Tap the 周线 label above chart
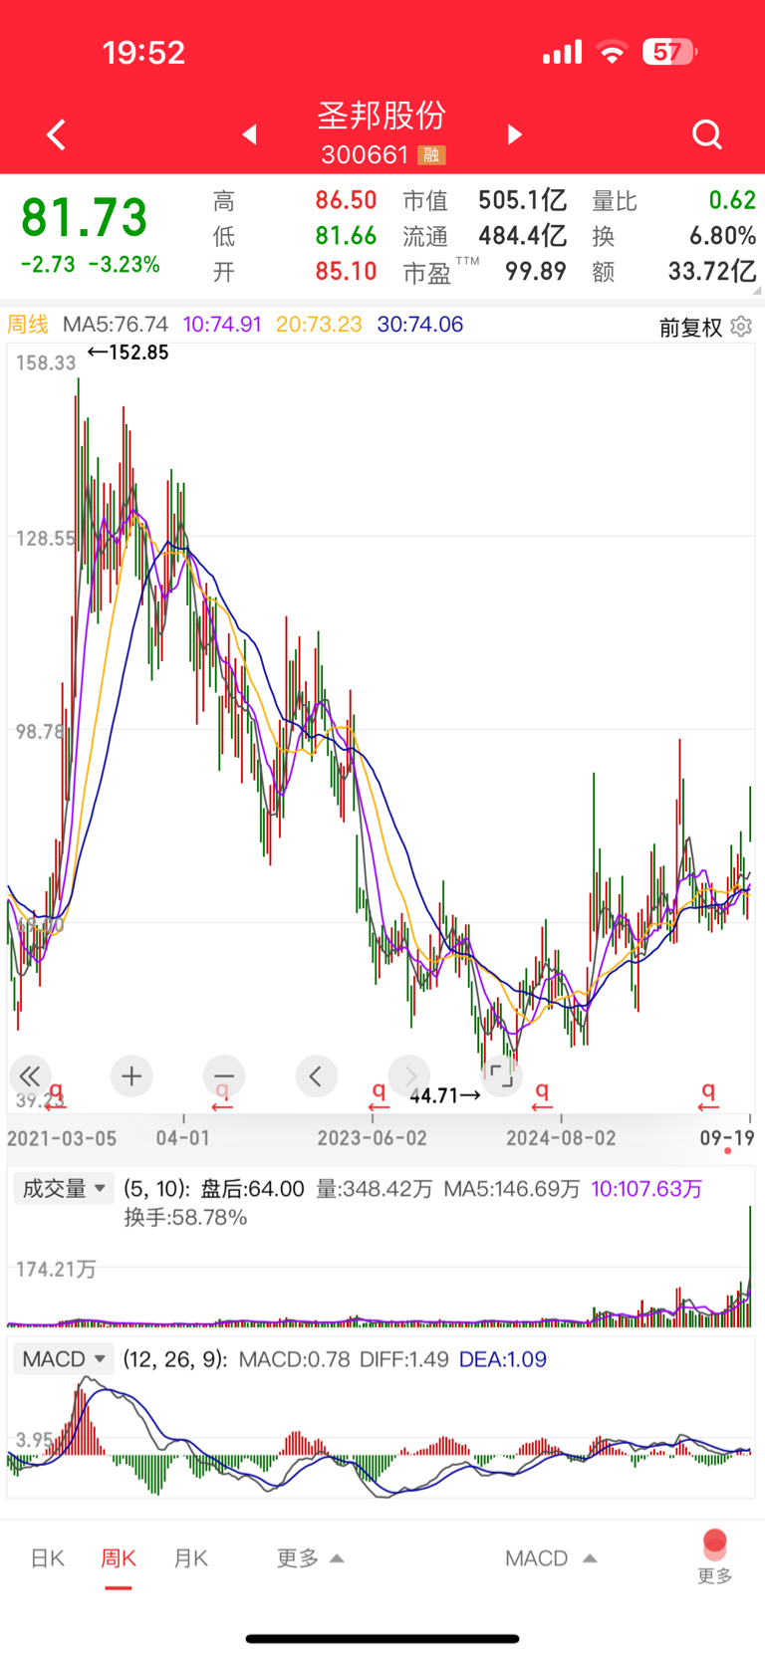This screenshot has height=1658, width=765. pos(28,325)
